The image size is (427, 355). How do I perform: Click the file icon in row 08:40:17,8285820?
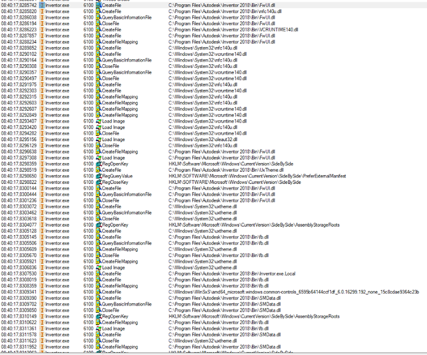point(99,11)
